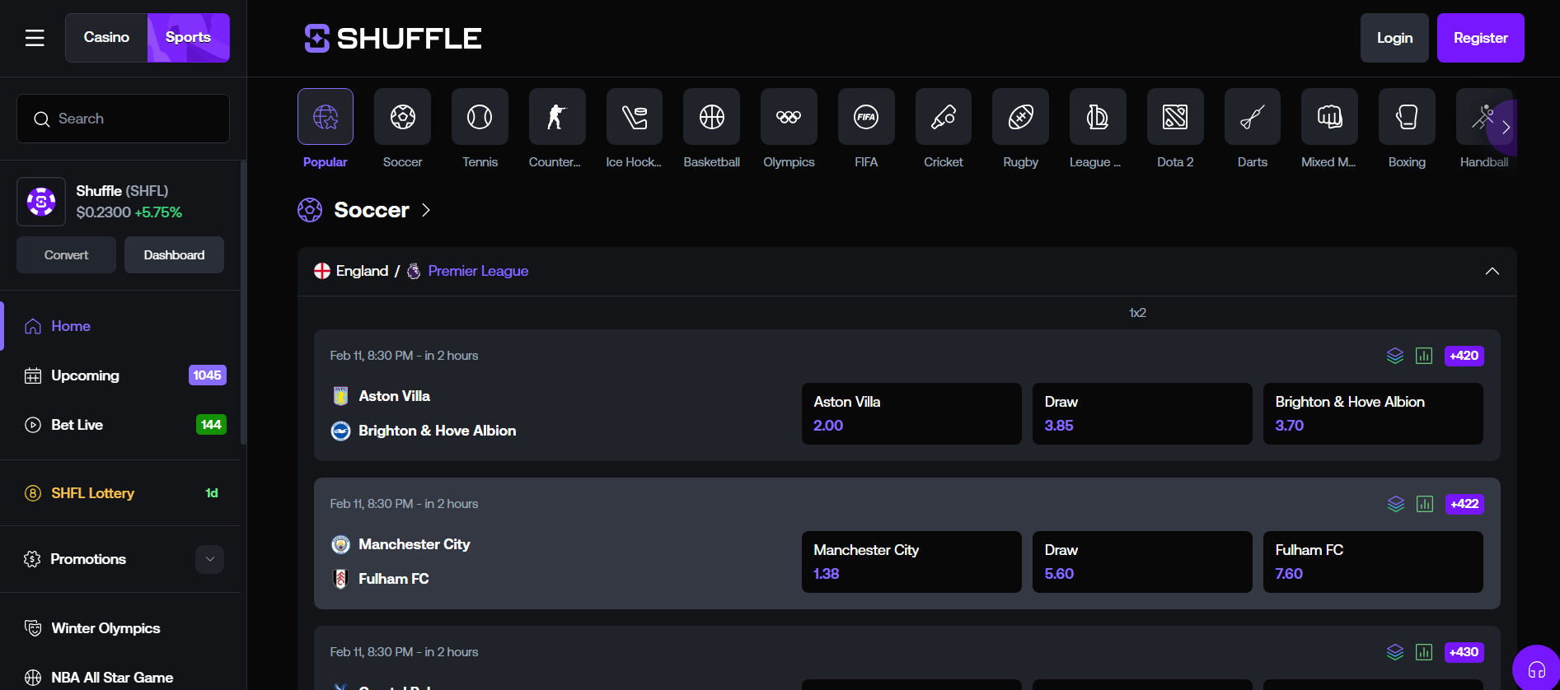Open the SHFL Dashboard button
1560x690 pixels.
tap(174, 255)
